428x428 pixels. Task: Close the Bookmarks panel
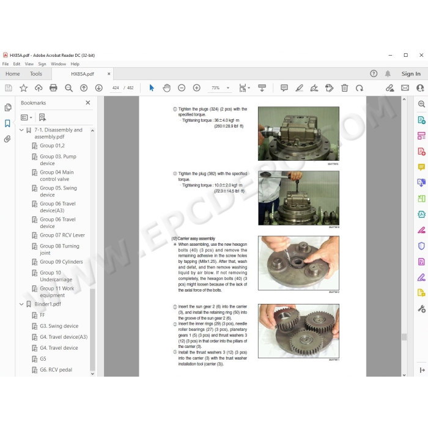point(88,103)
